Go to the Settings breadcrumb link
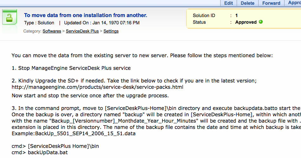Image resolution: width=301 pixels, height=158 pixels. 111,31
